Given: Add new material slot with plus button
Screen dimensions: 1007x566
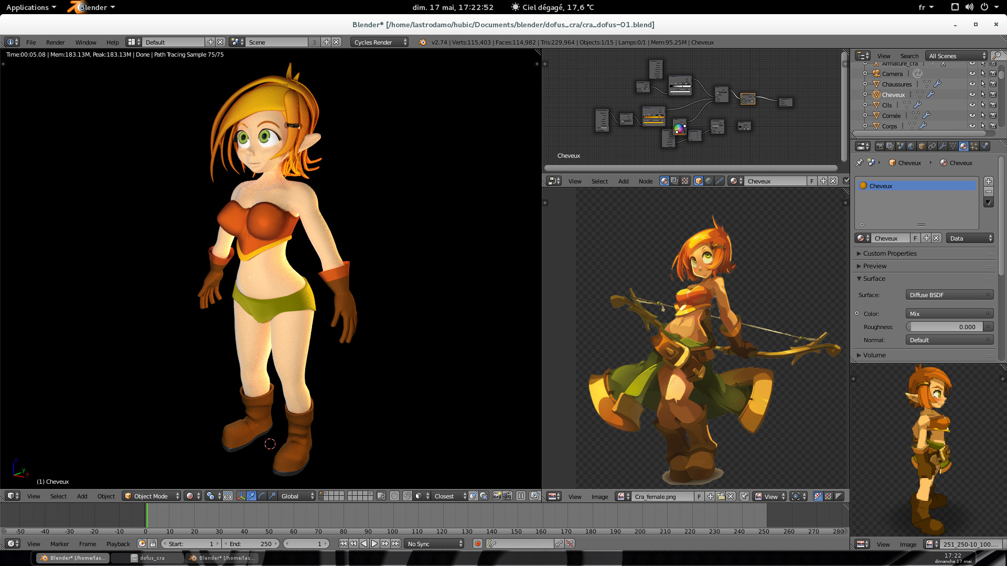Looking at the screenshot, I should [988, 181].
